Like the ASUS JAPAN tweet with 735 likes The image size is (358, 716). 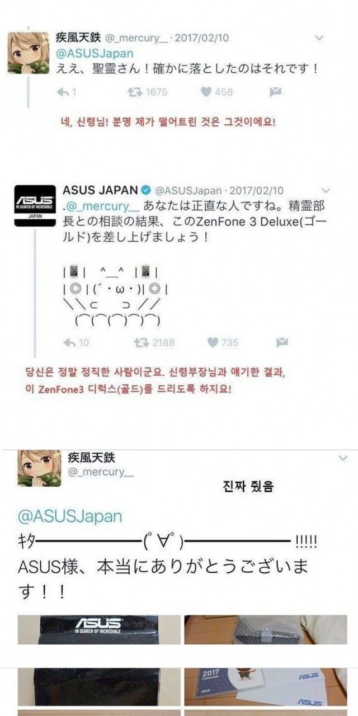(213, 342)
